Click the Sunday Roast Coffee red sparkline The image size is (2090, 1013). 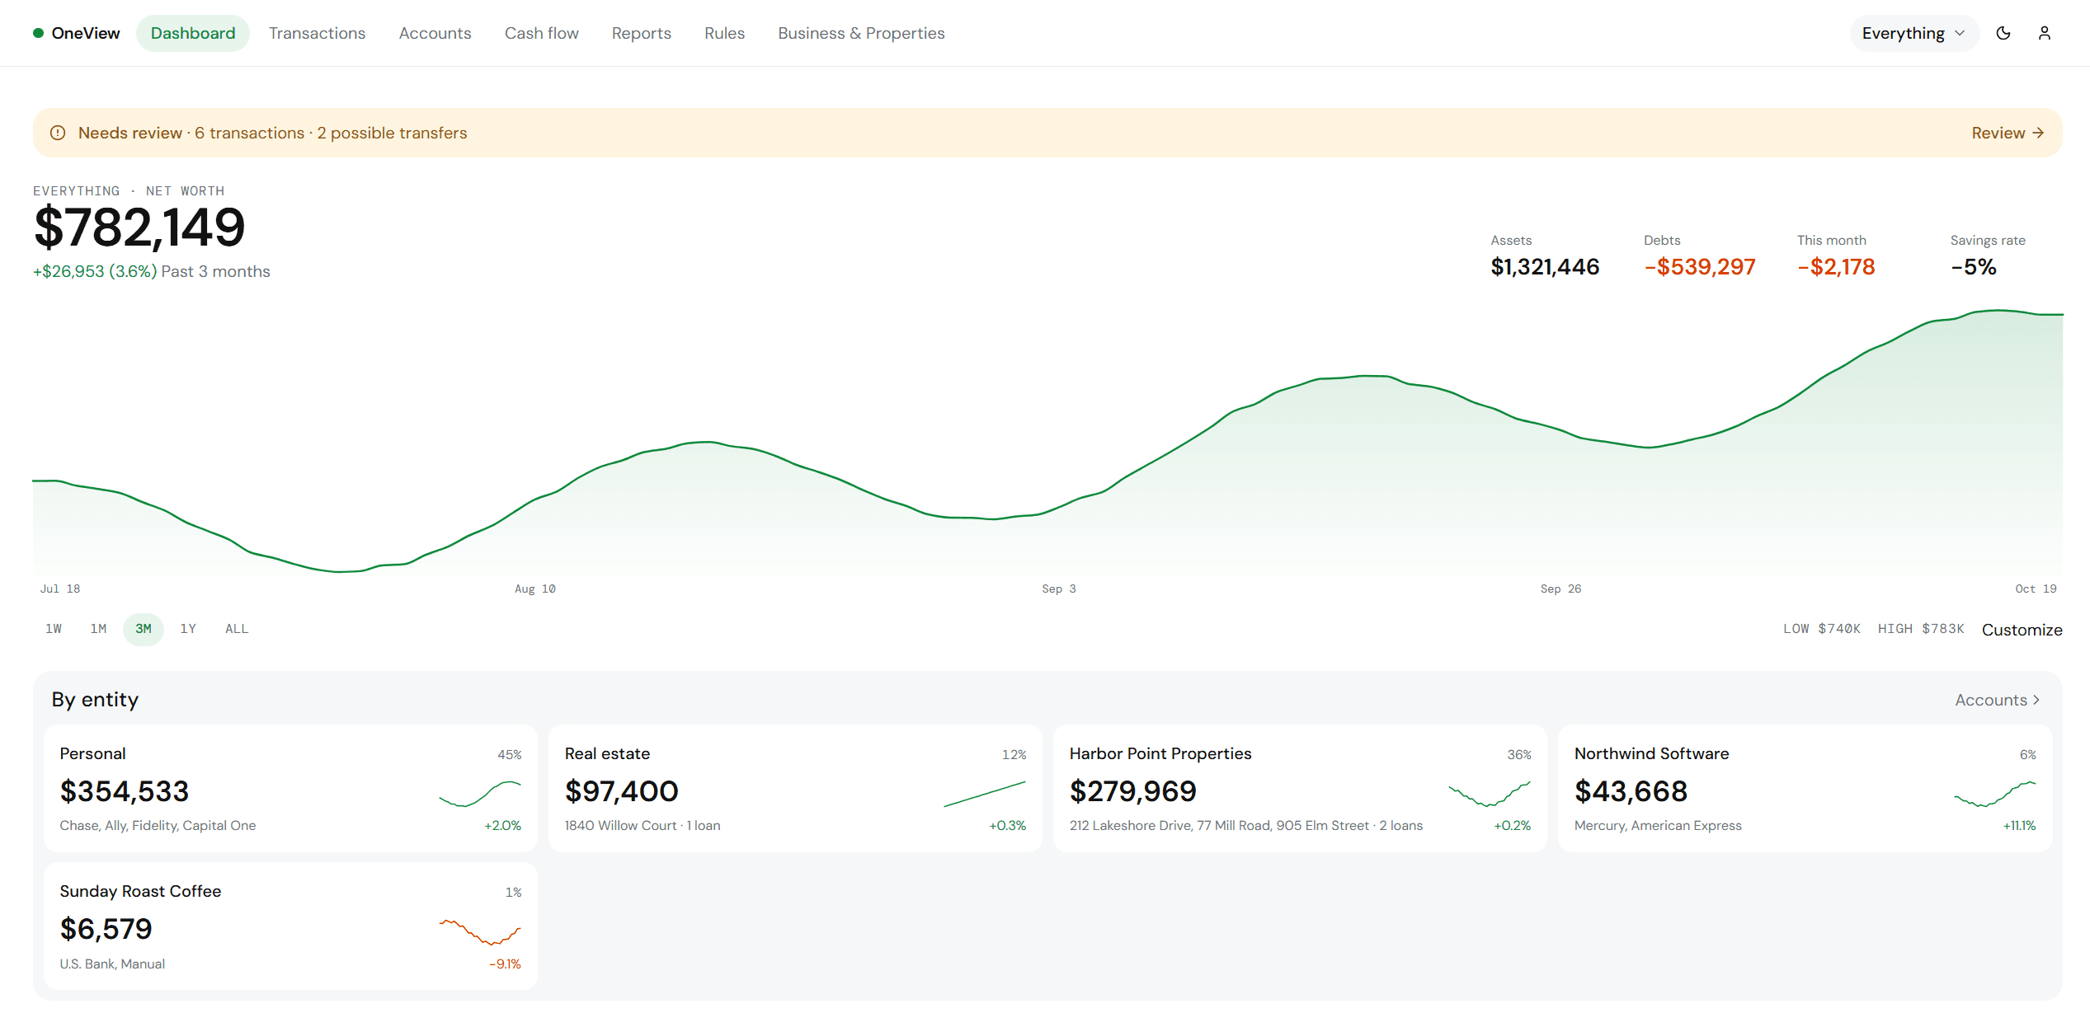tap(480, 932)
